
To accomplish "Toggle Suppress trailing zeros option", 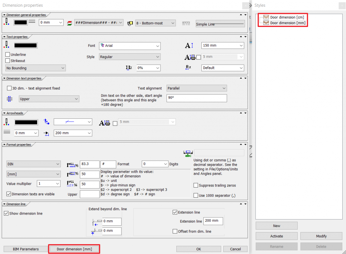I will tap(196, 186).
